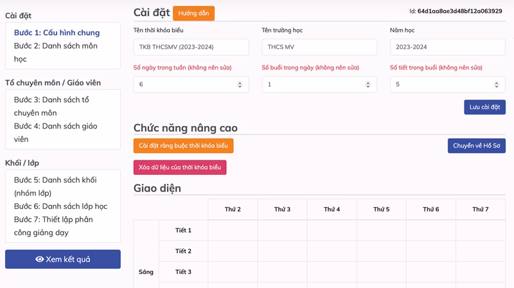514x288 pixels.
Task: Click Chuyển về Hồ Sơ button
Action: click(x=476, y=146)
